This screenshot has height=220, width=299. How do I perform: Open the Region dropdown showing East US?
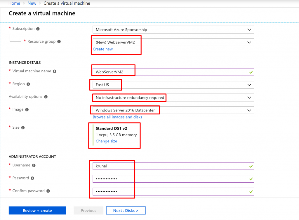coord(173,85)
